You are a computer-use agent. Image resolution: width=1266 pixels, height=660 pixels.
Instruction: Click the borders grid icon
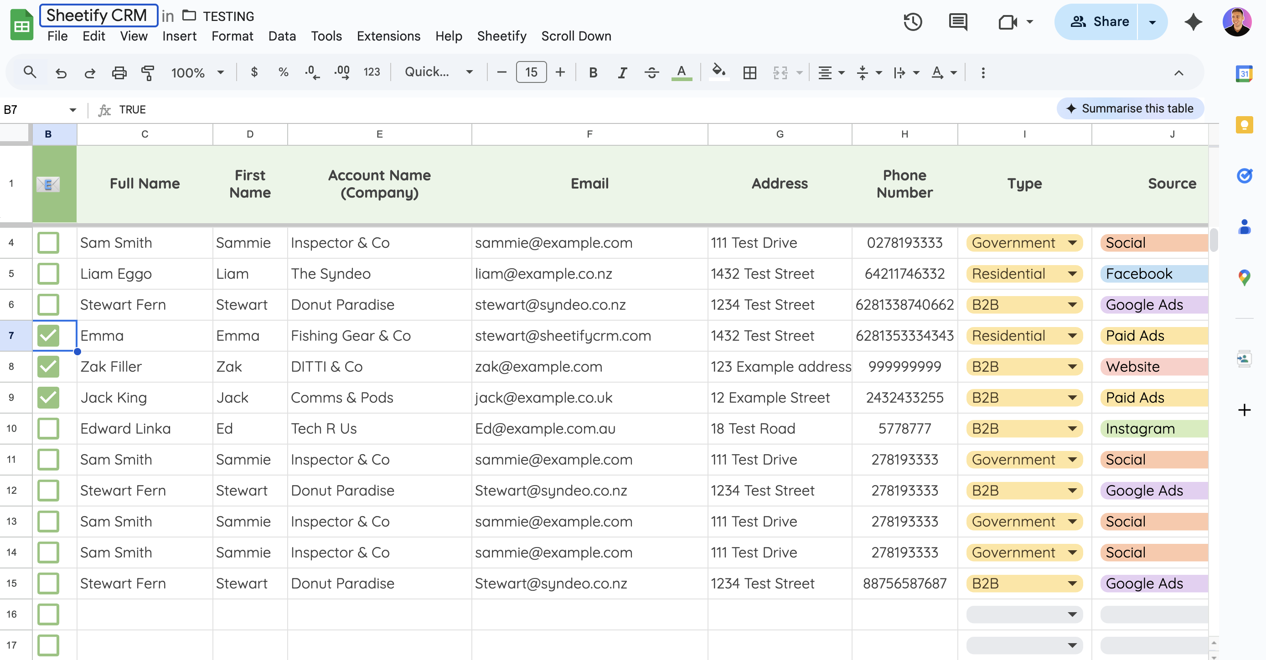749,73
